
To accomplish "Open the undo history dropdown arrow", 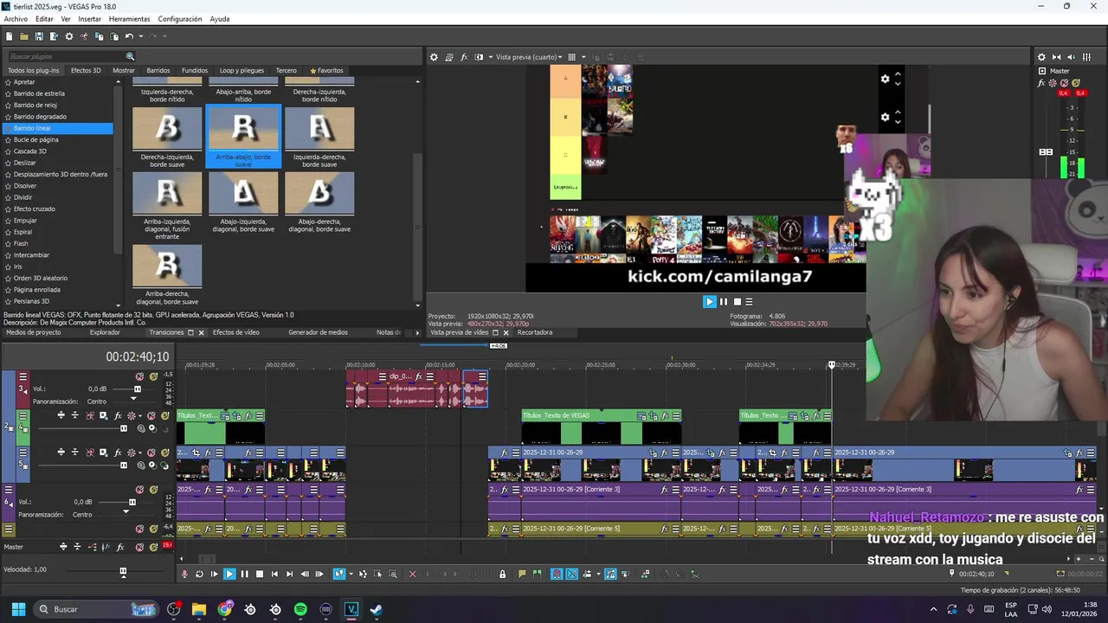I will coord(140,36).
